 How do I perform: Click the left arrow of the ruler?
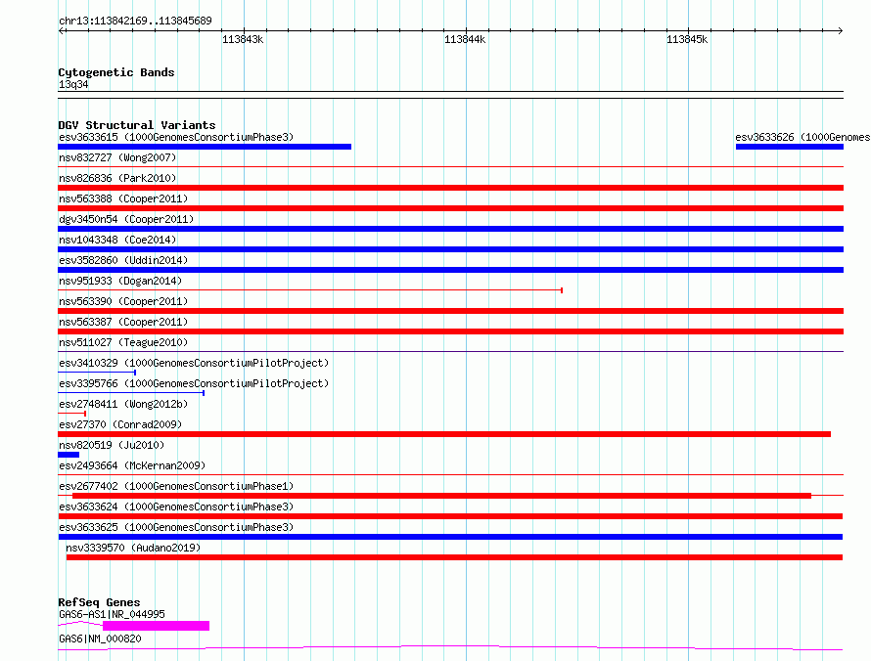coord(62,31)
